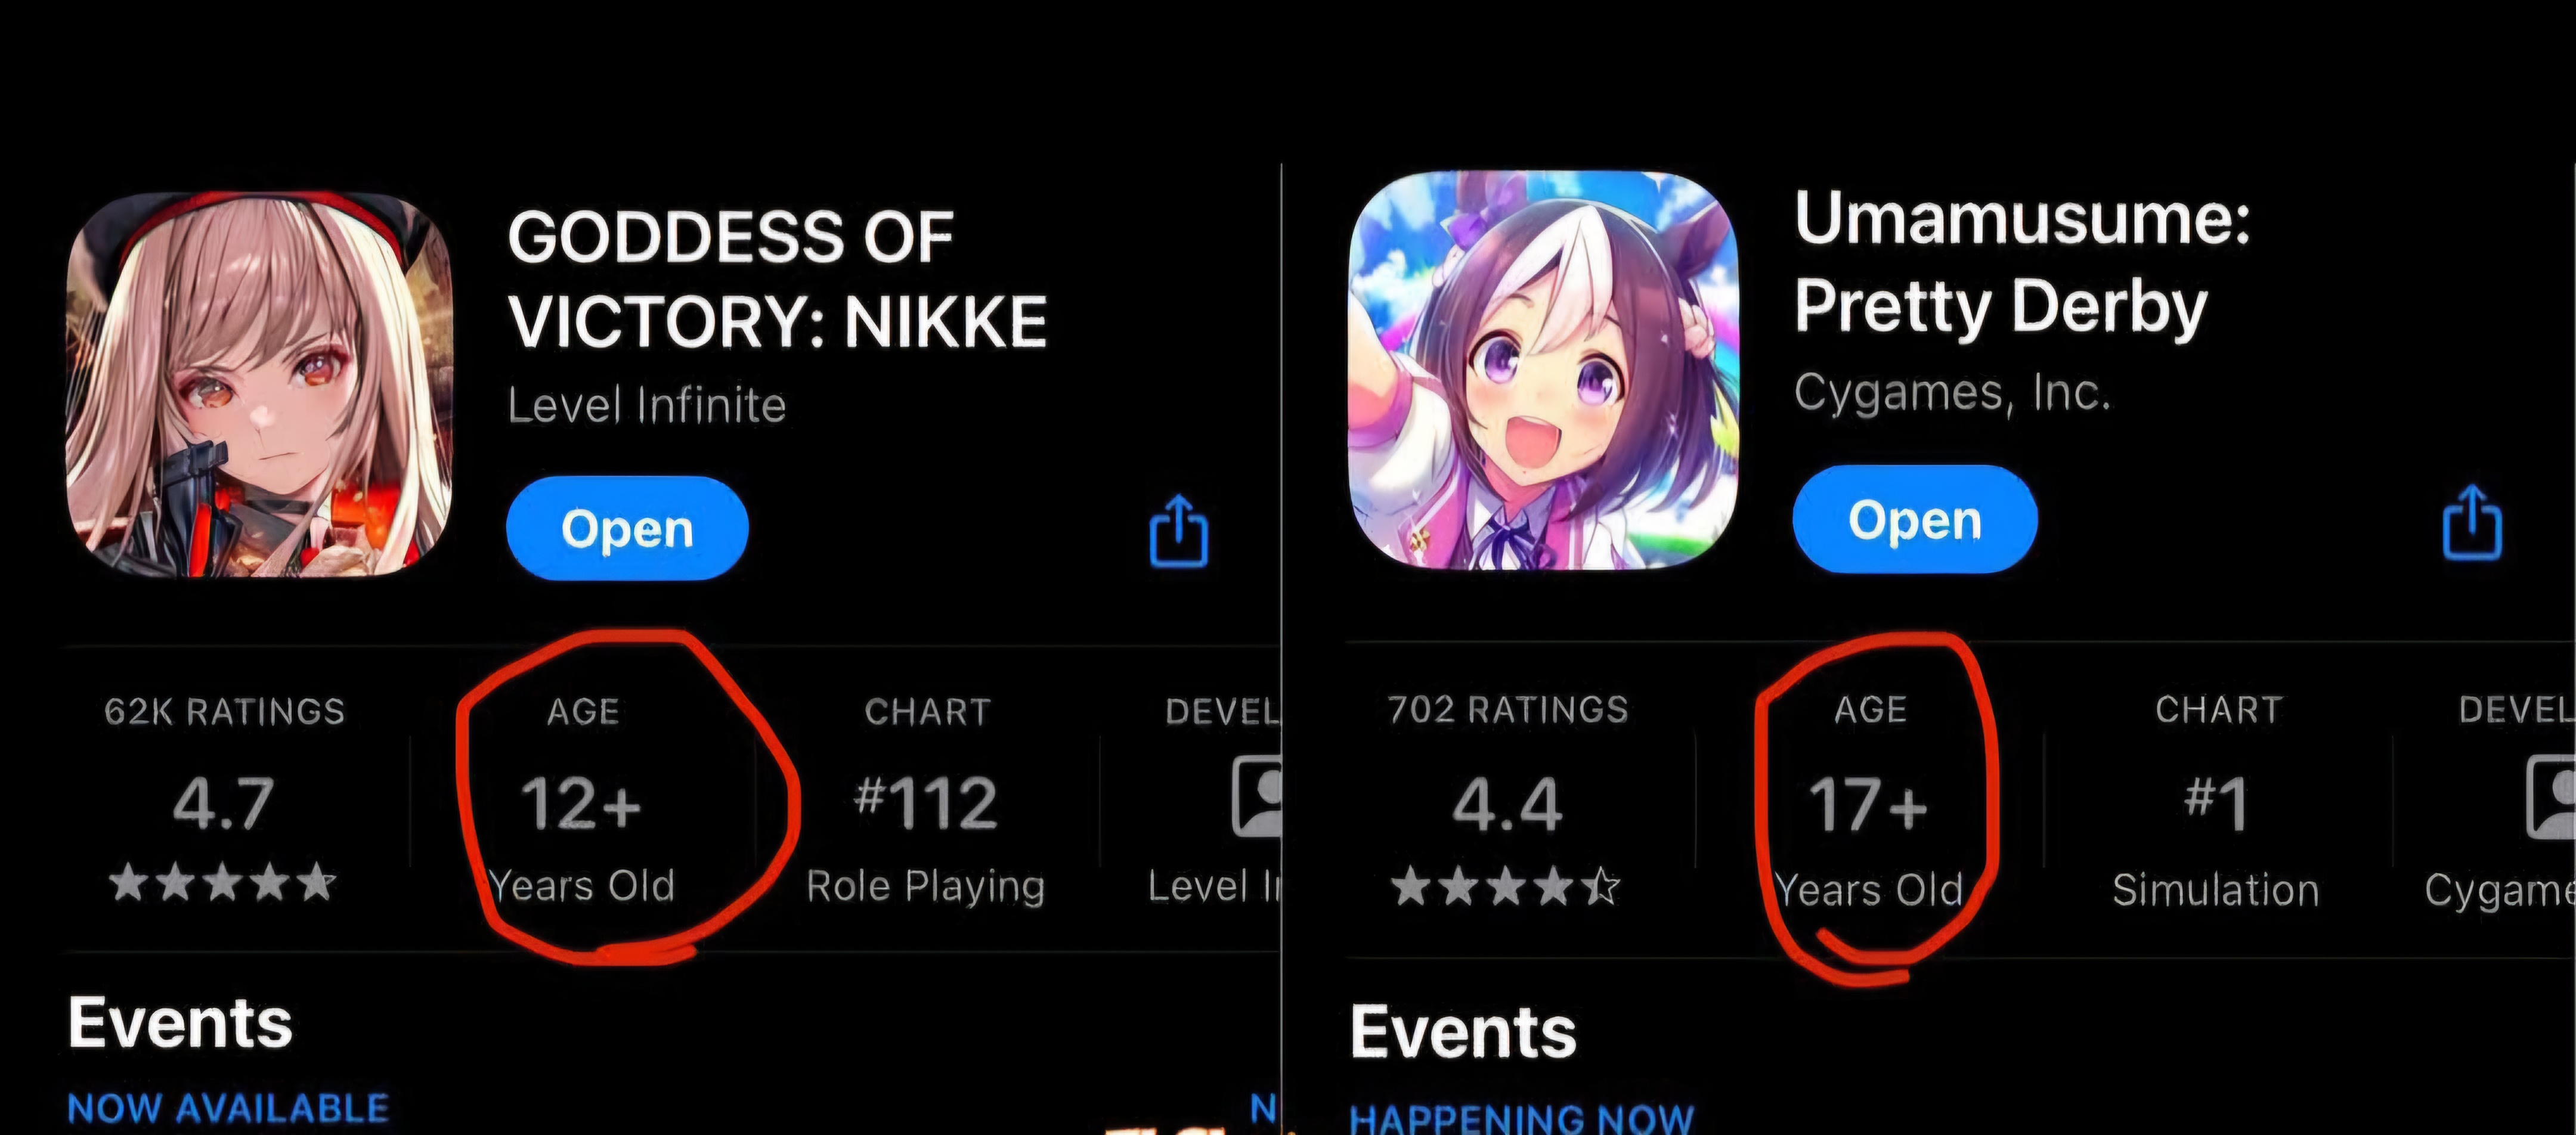Tap the NIKKE app icon
This screenshot has height=1135, width=2576.
tap(259, 385)
